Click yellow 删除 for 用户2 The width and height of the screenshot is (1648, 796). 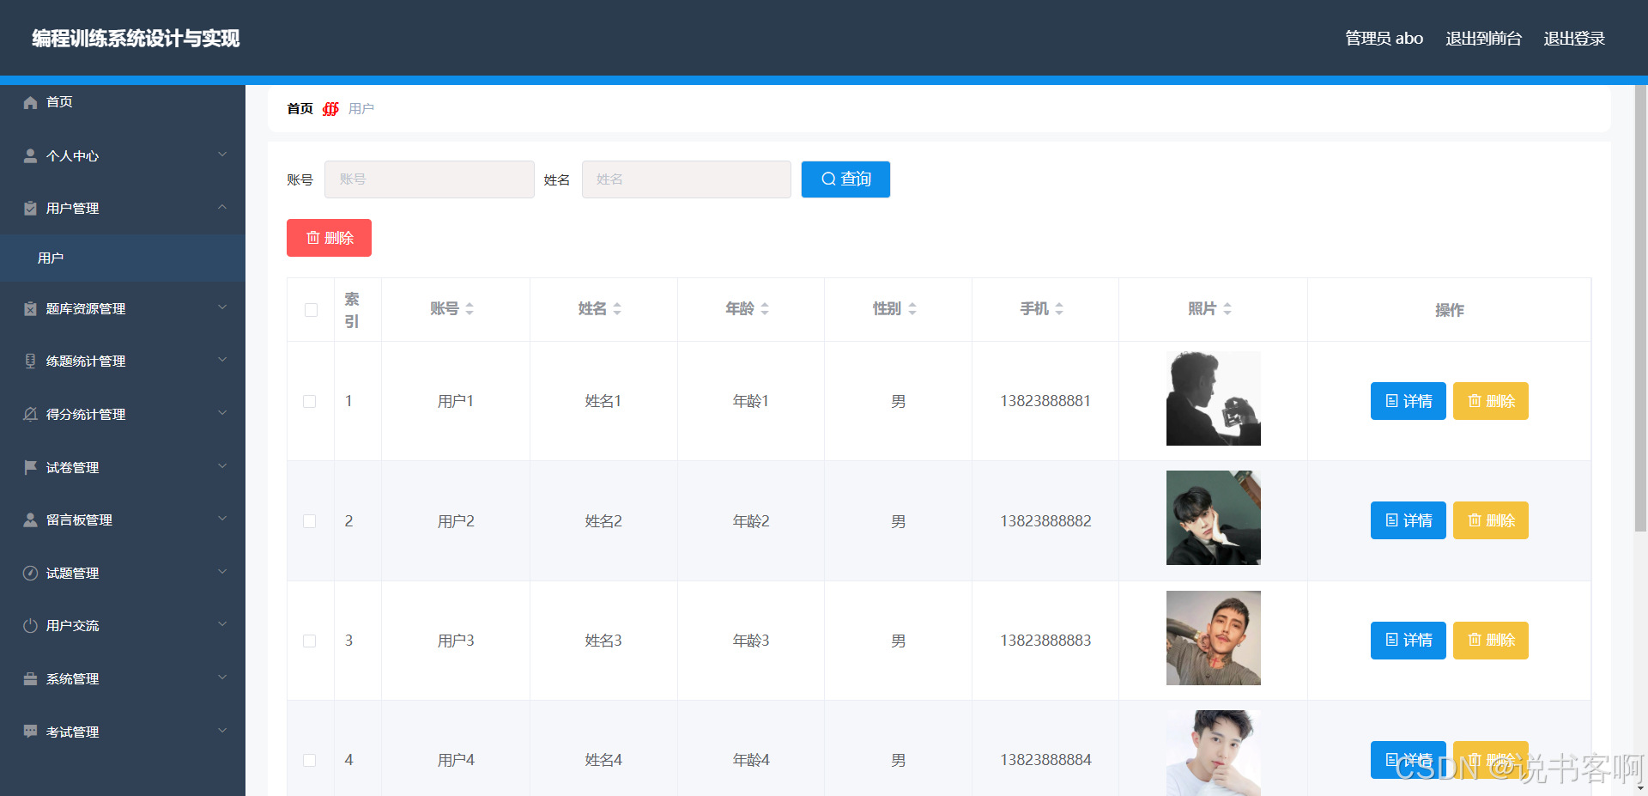[1491, 520]
